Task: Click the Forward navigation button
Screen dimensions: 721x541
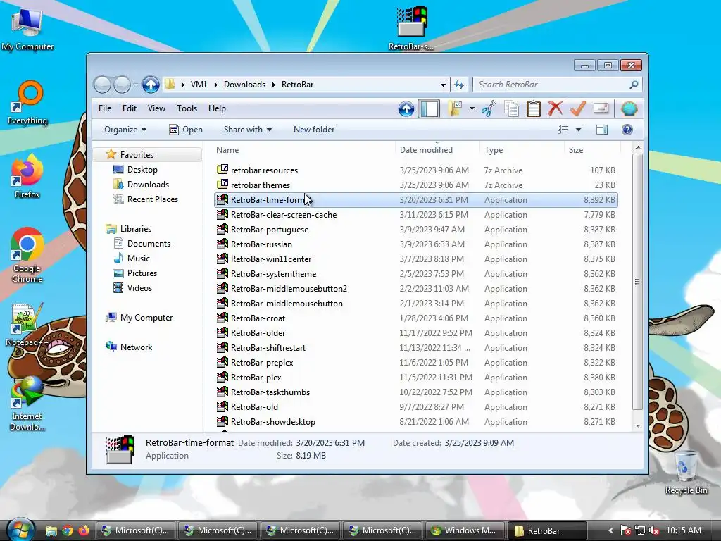Action: tap(123, 85)
